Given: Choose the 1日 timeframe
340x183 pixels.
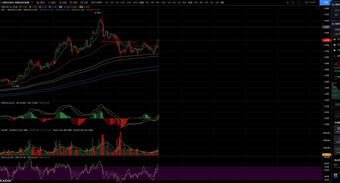Looking at the screenshot, I should coord(169,3).
